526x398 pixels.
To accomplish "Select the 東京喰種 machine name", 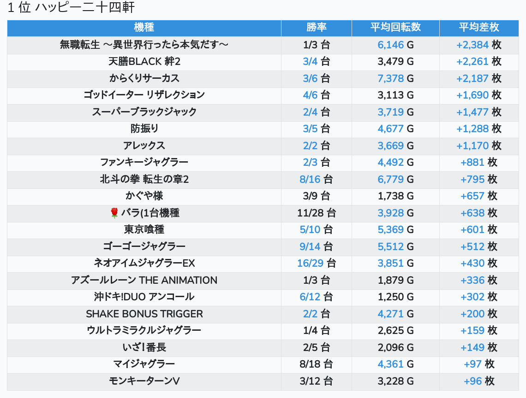I will (144, 229).
